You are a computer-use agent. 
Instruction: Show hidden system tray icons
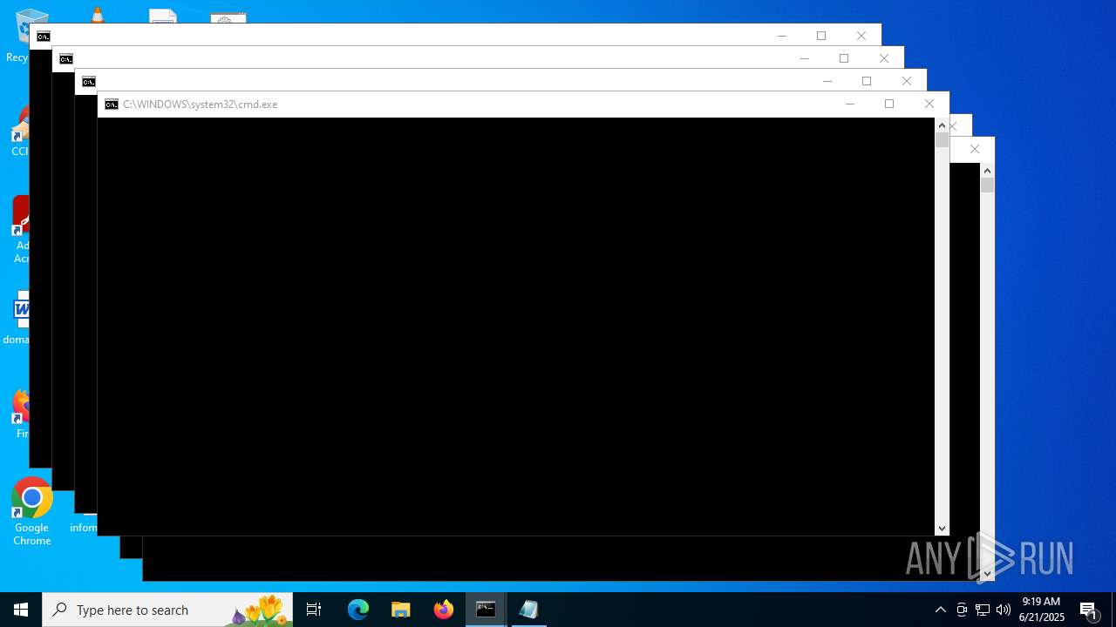940,610
